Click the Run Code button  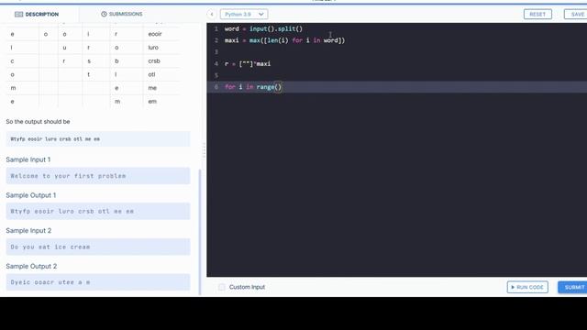click(527, 287)
